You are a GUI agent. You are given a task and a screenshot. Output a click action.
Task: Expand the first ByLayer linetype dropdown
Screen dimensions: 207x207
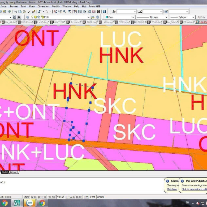[166, 17]
